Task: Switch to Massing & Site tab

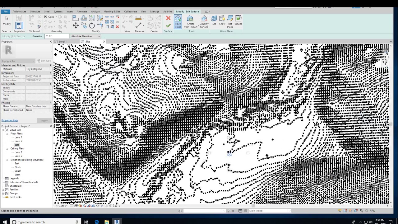Action: [112, 12]
